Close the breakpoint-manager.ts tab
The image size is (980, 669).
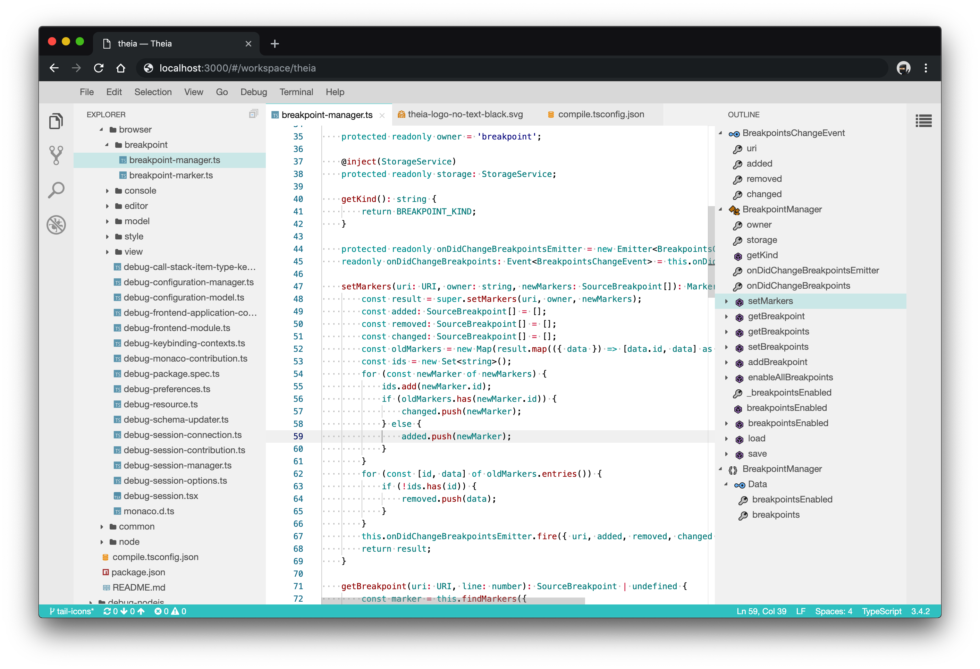(382, 115)
